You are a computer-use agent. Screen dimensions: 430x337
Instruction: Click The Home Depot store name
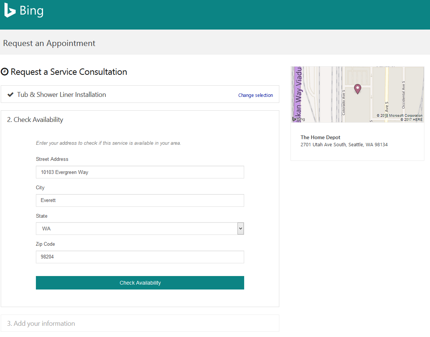click(320, 137)
